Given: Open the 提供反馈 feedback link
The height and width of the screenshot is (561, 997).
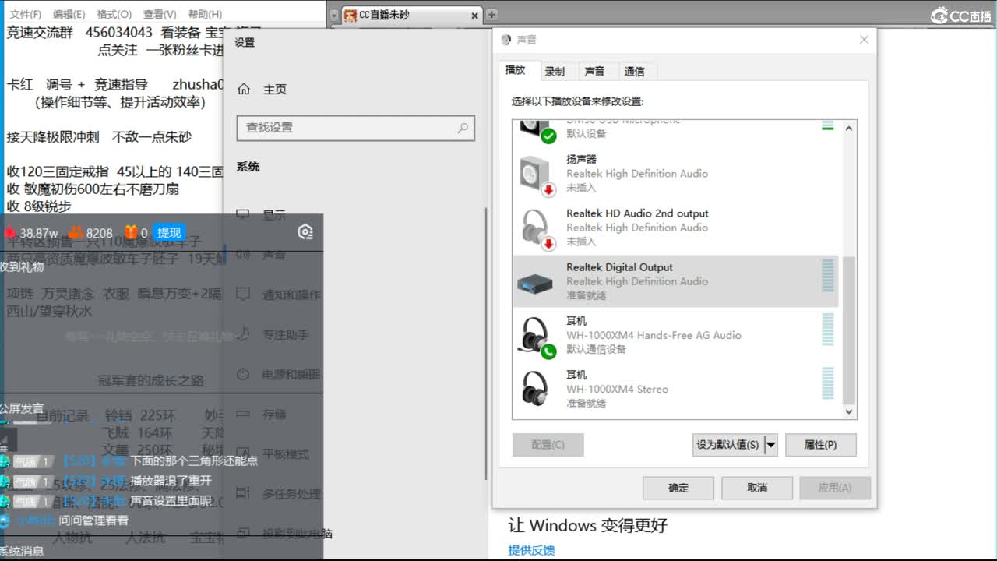Looking at the screenshot, I should 532,550.
